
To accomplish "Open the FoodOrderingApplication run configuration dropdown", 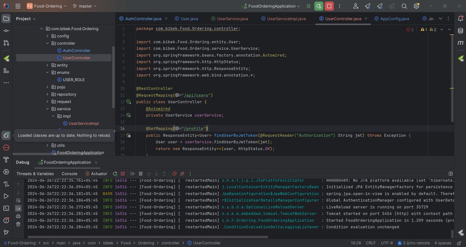I will click(271, 6).
